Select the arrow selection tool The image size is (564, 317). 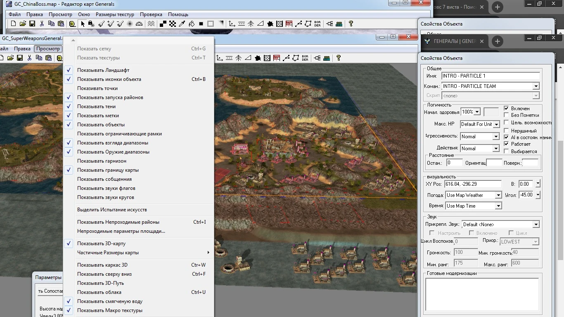[x=83, y=24]
